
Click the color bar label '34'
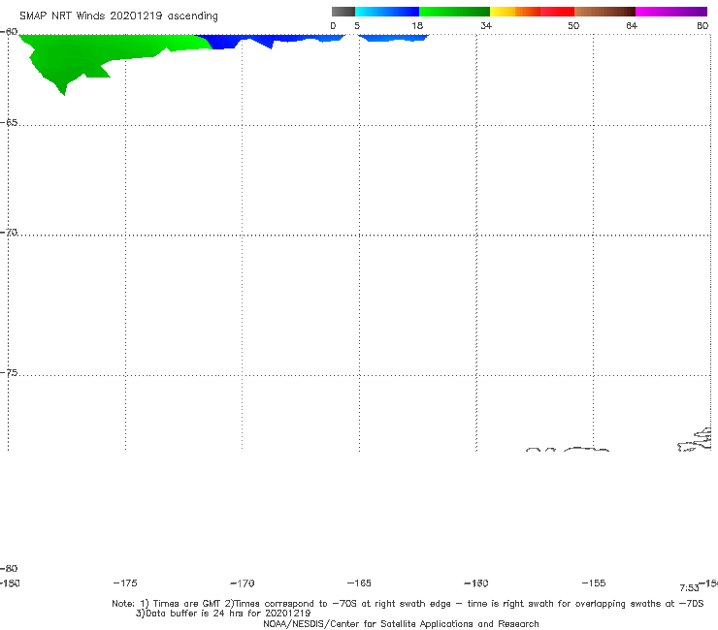point(486,25)
